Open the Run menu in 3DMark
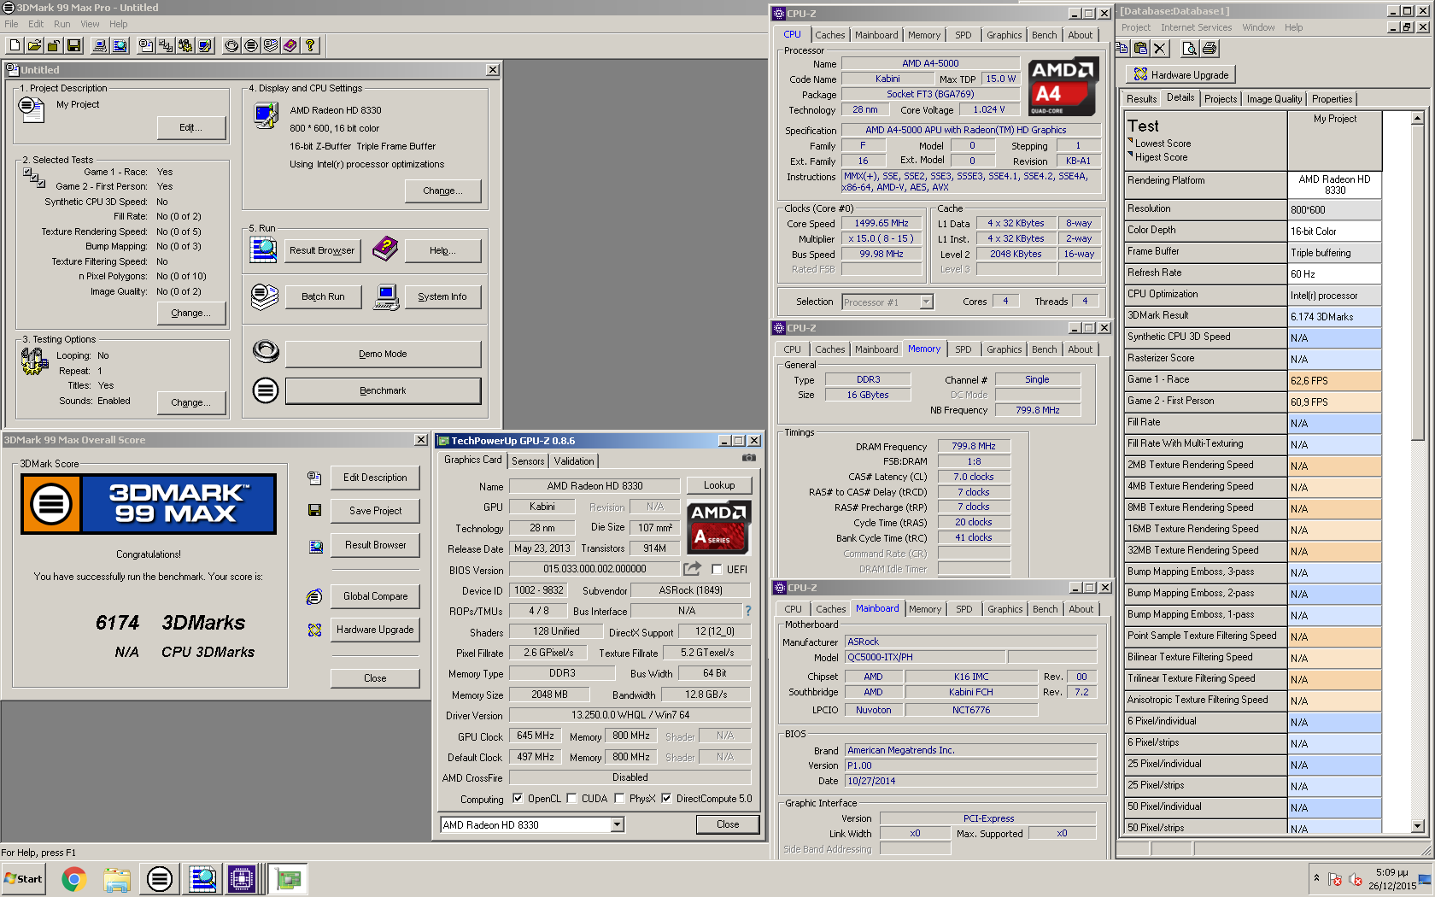The image size is (1435, 897). pos(62,24)
